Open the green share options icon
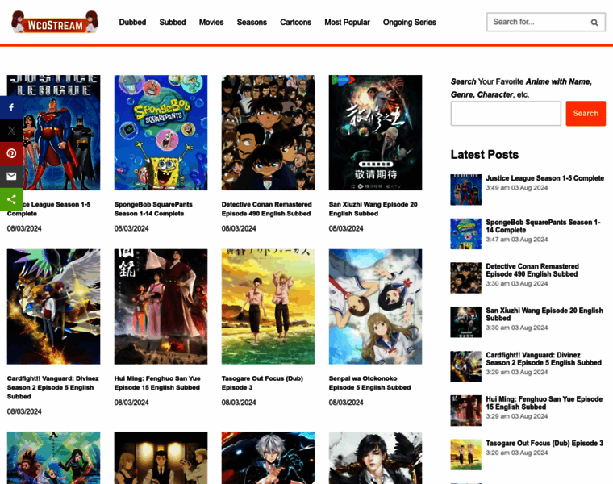 [x=11, y=199]
